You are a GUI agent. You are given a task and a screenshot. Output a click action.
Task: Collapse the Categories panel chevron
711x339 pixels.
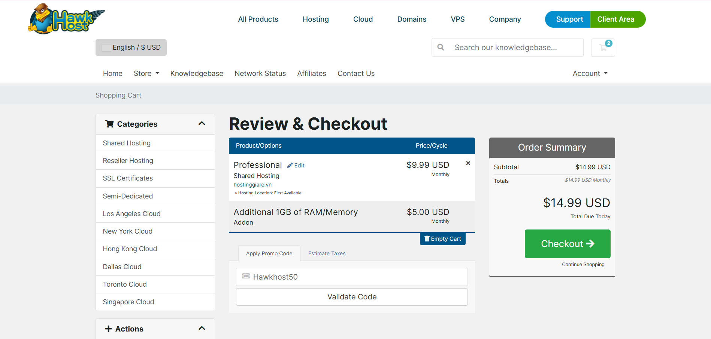[x=202, y=124]
